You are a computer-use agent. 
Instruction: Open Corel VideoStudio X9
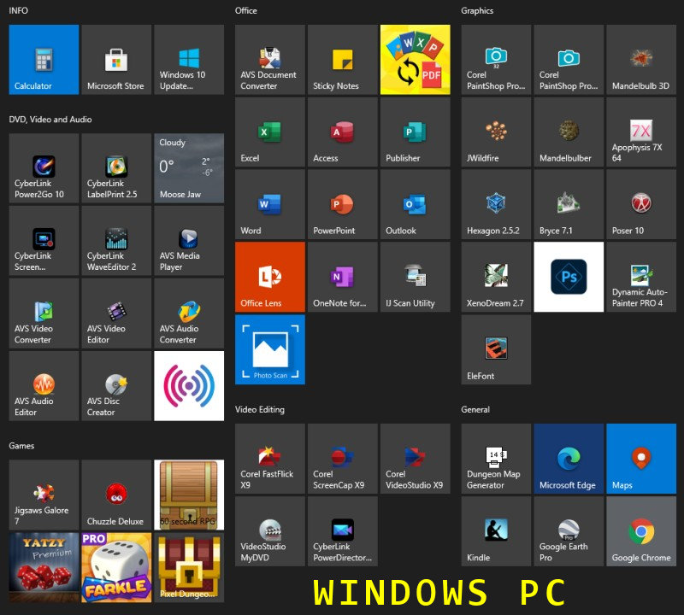(x=416, y=459)
